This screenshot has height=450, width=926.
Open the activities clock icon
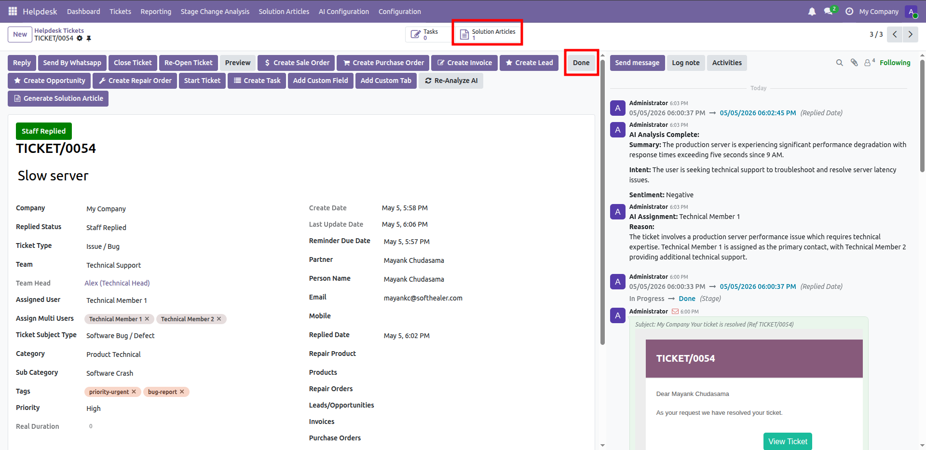click(x=849, y=12)
